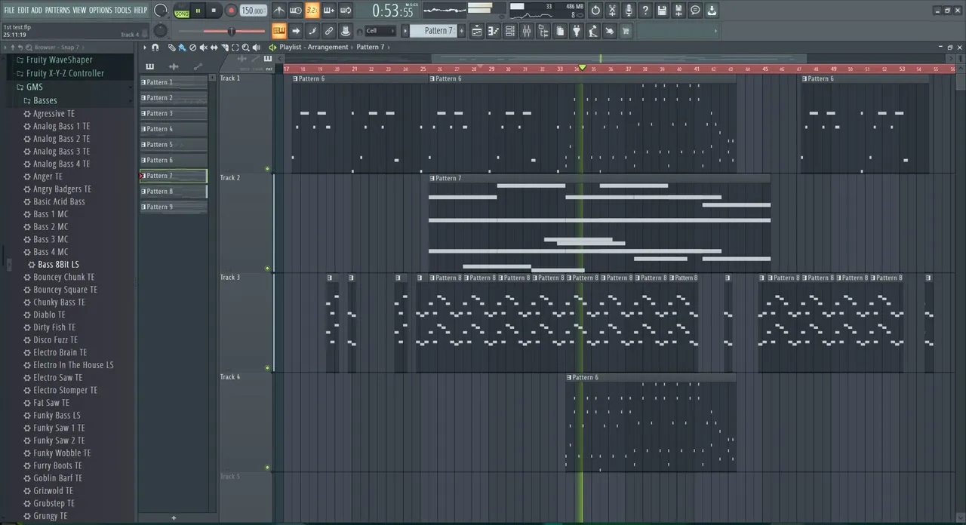Select the Bass 8Bit LS preset

pos(58,265)
